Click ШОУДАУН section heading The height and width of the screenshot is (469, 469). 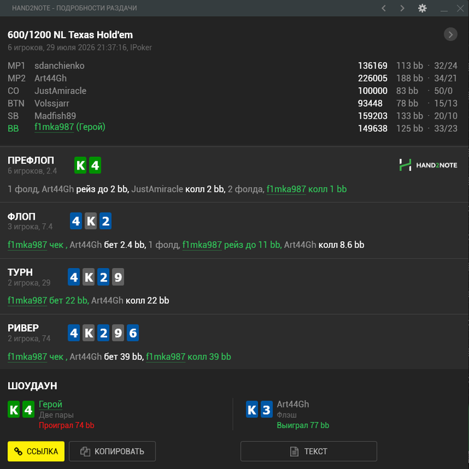pos(32,385)
